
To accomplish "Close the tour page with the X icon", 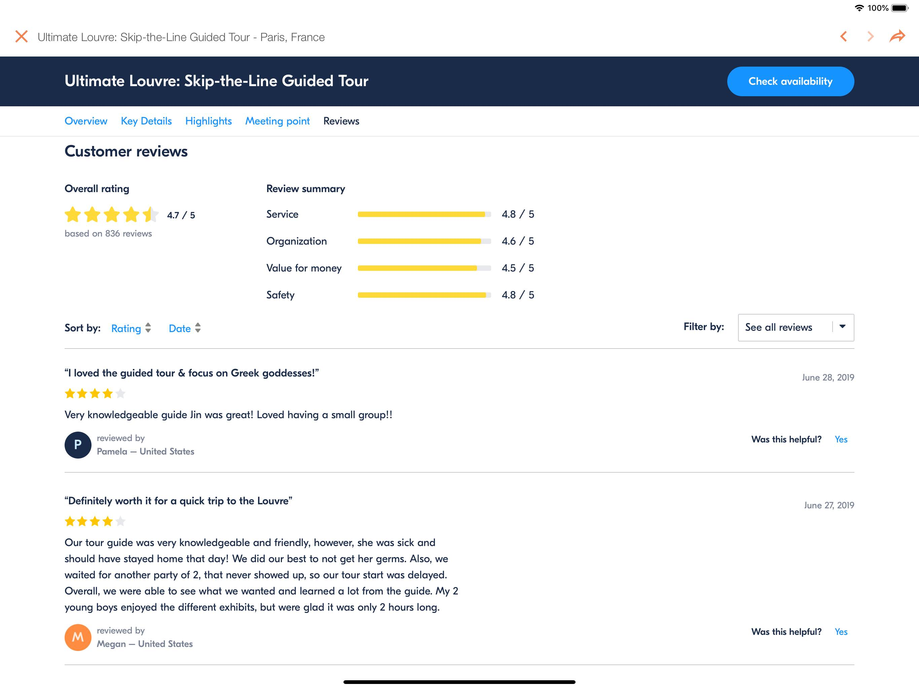I will (x=22, y=37).
